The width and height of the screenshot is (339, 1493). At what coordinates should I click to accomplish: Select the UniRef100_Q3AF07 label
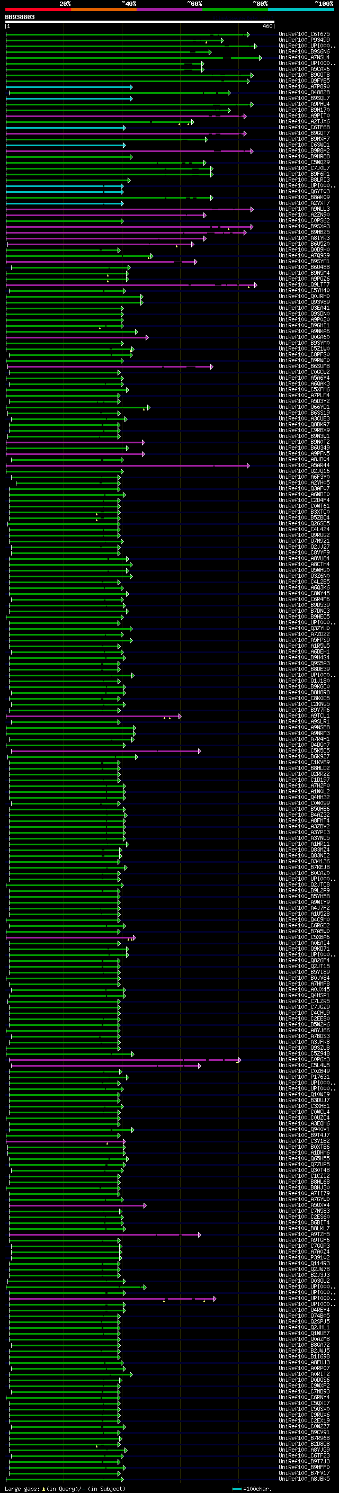tap(304, 489)
